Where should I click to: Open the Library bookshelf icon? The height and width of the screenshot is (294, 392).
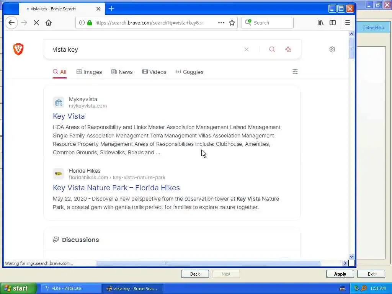[320, 23]
